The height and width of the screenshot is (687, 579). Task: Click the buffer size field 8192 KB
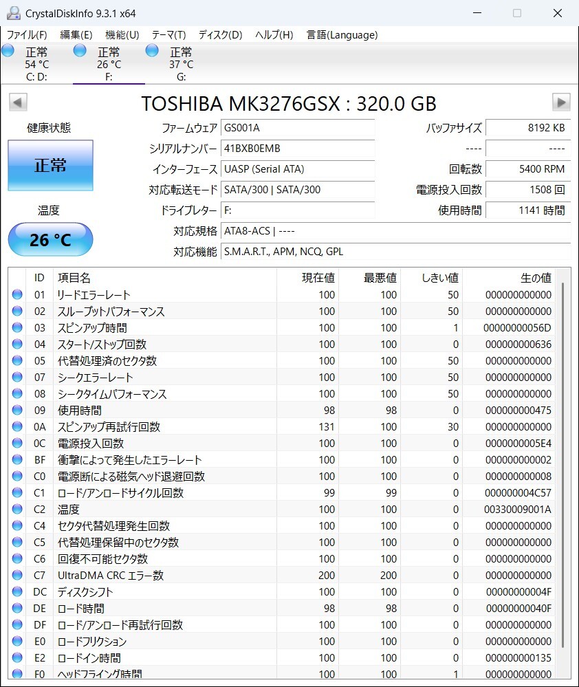528,128
